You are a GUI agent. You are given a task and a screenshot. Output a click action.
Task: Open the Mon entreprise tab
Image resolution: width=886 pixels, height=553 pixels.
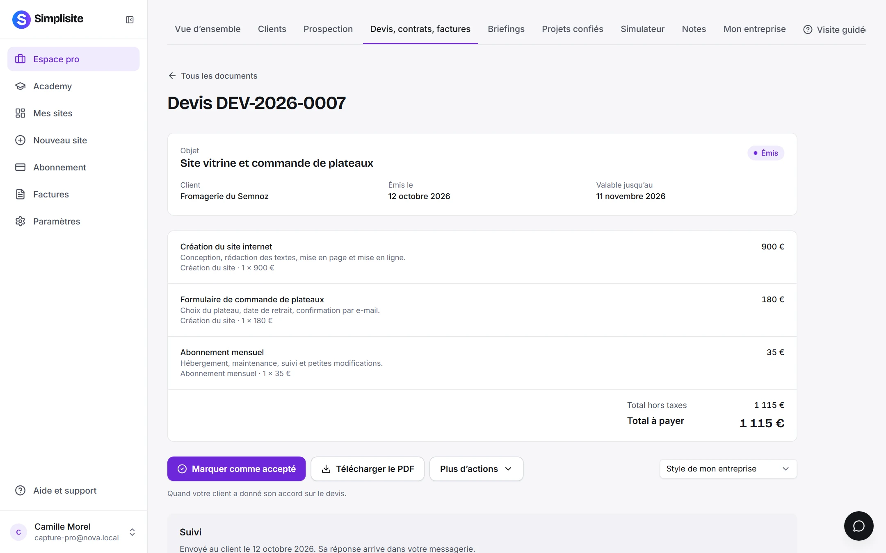[755, 29]
